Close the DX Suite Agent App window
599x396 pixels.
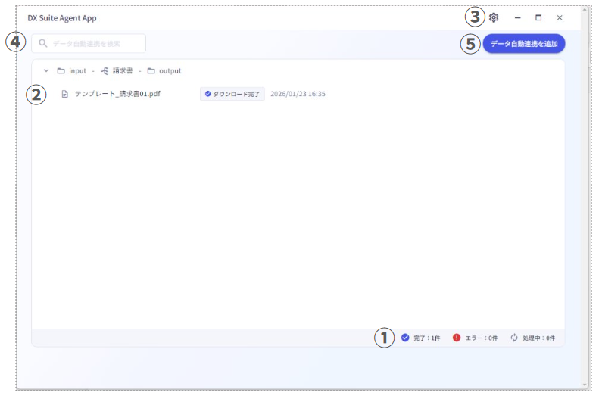click(560, 17)
